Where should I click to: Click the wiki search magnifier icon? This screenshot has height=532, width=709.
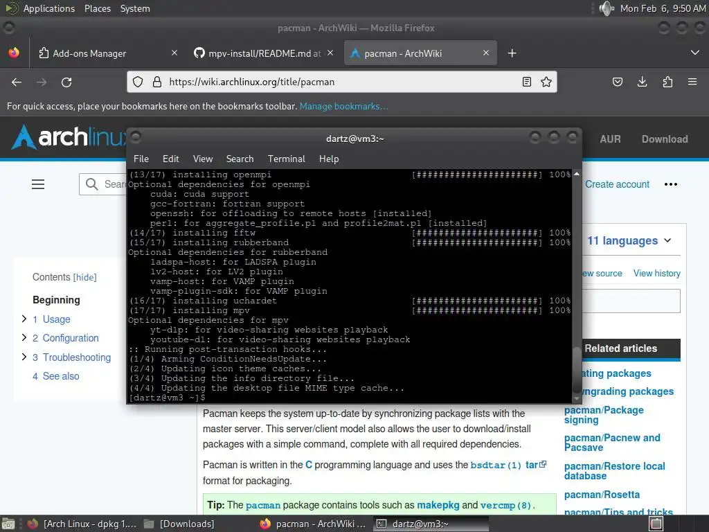[92, 184]
